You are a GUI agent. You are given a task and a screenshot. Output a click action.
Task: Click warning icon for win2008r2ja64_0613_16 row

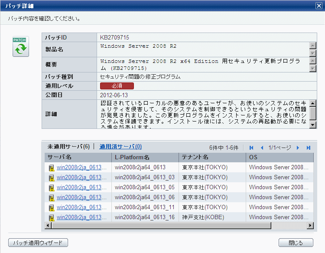tap(52, 217)
